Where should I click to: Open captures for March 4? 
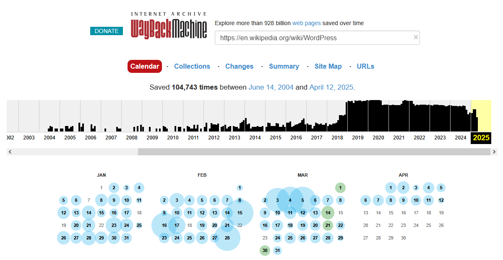(290, 200)
